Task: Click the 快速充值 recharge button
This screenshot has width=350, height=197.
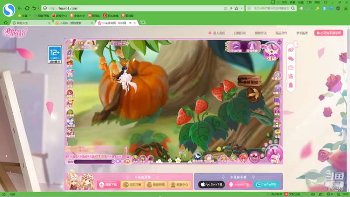Action: [x=156, y=185]
